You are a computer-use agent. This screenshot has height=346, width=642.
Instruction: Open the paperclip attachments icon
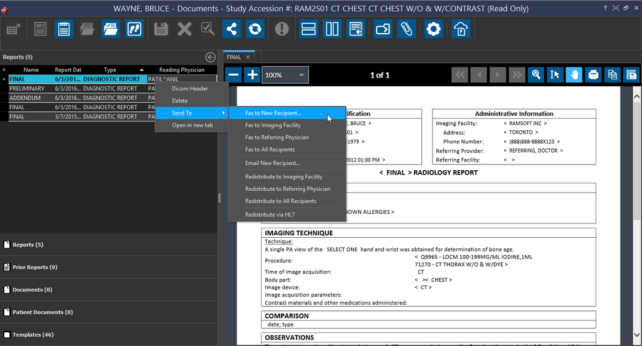tap(406, 29)
